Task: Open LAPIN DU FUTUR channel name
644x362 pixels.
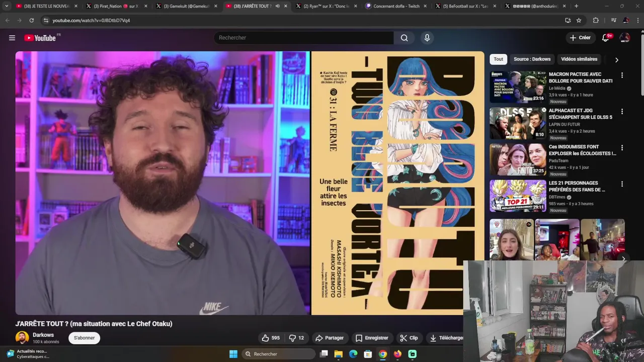Action: pyautogui.click(x=564, y=124)
